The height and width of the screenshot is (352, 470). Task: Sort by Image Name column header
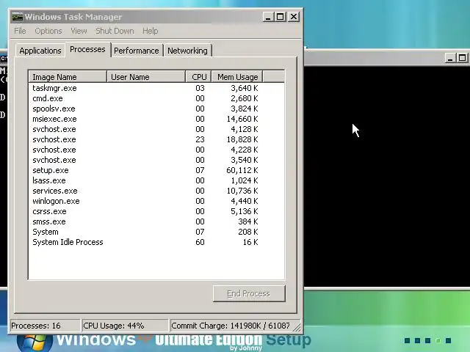[x=68, y=77]
